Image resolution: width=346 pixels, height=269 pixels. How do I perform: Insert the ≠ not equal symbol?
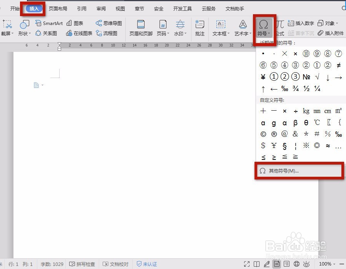tap(338, 65)
